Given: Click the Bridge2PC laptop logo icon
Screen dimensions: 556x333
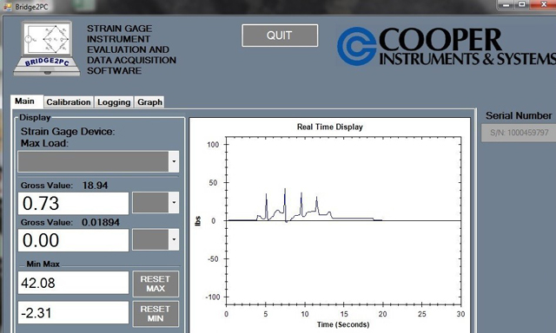Looking at the screenshot, I should 47,48.
